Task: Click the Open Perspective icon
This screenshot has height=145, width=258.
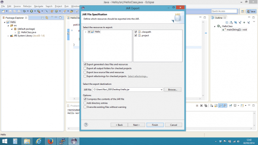Action: 243,11
